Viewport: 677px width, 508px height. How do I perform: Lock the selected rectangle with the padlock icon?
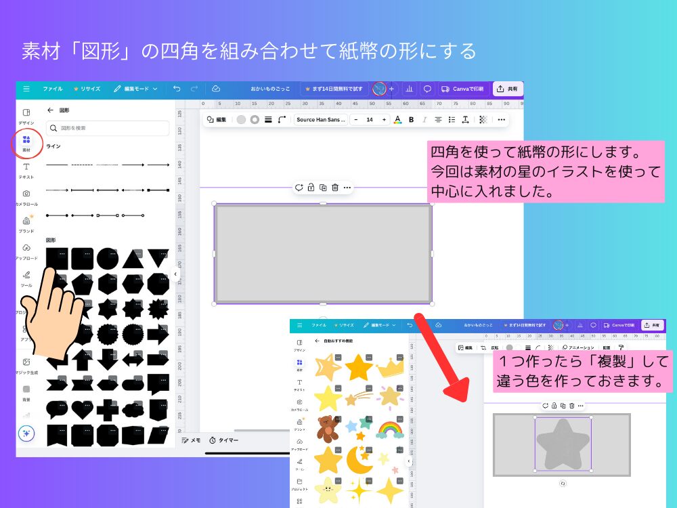pos(311,188)
